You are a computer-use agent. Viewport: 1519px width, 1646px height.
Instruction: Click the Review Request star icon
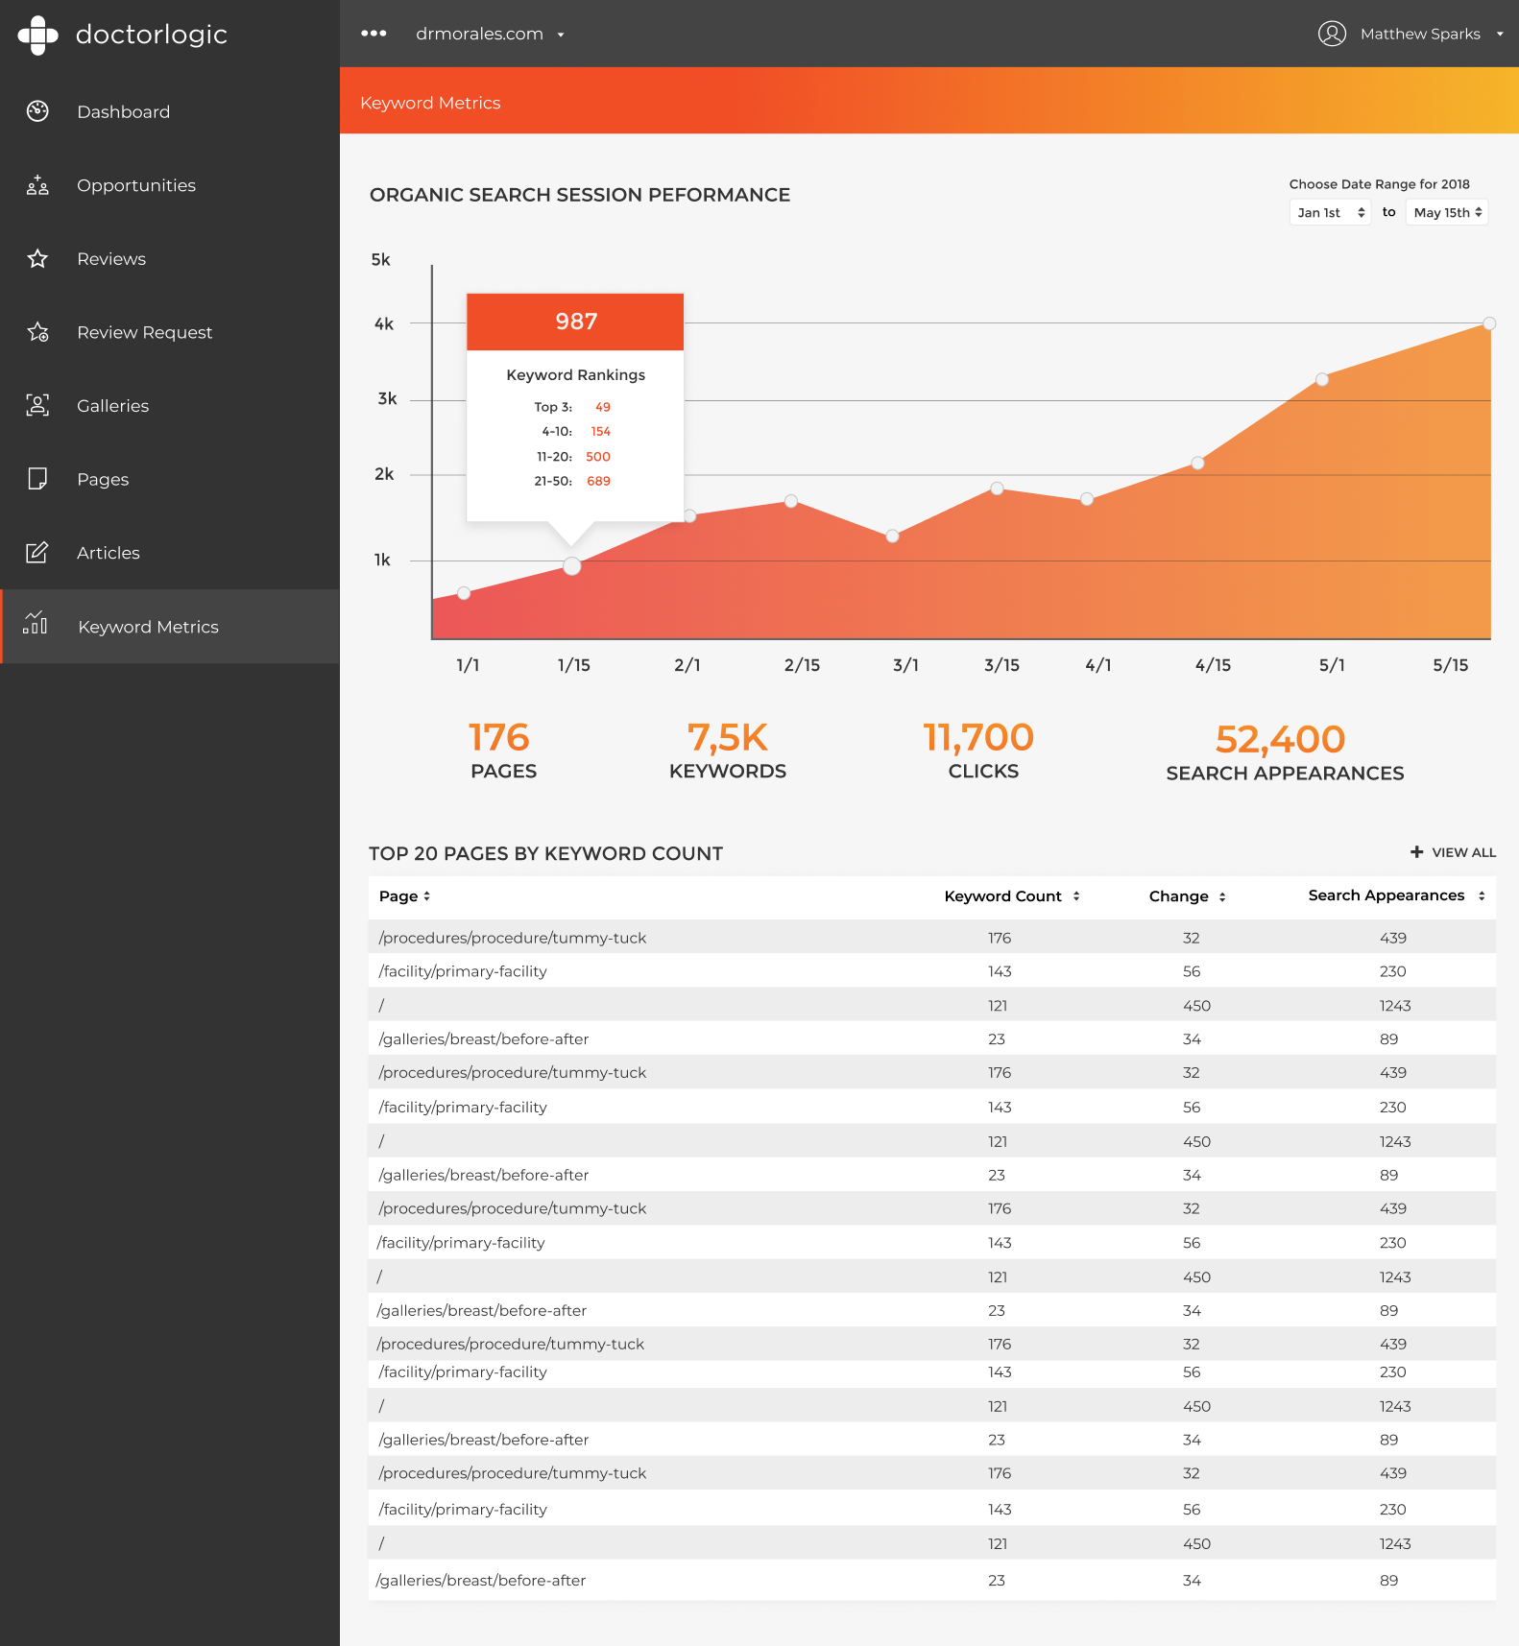[37, 332]
